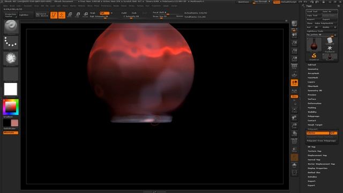Expand the Geometry subpalette

point(313,69)
